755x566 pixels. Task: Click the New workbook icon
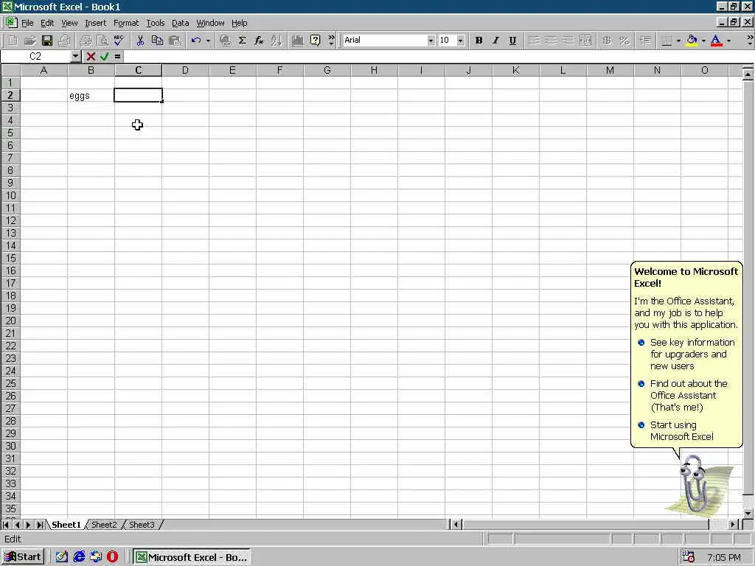[x=13, y=41]
